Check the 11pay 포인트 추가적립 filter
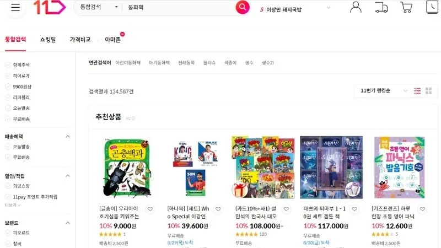Image resolution: width=441 pixels, height=248 pixels. 31,197
